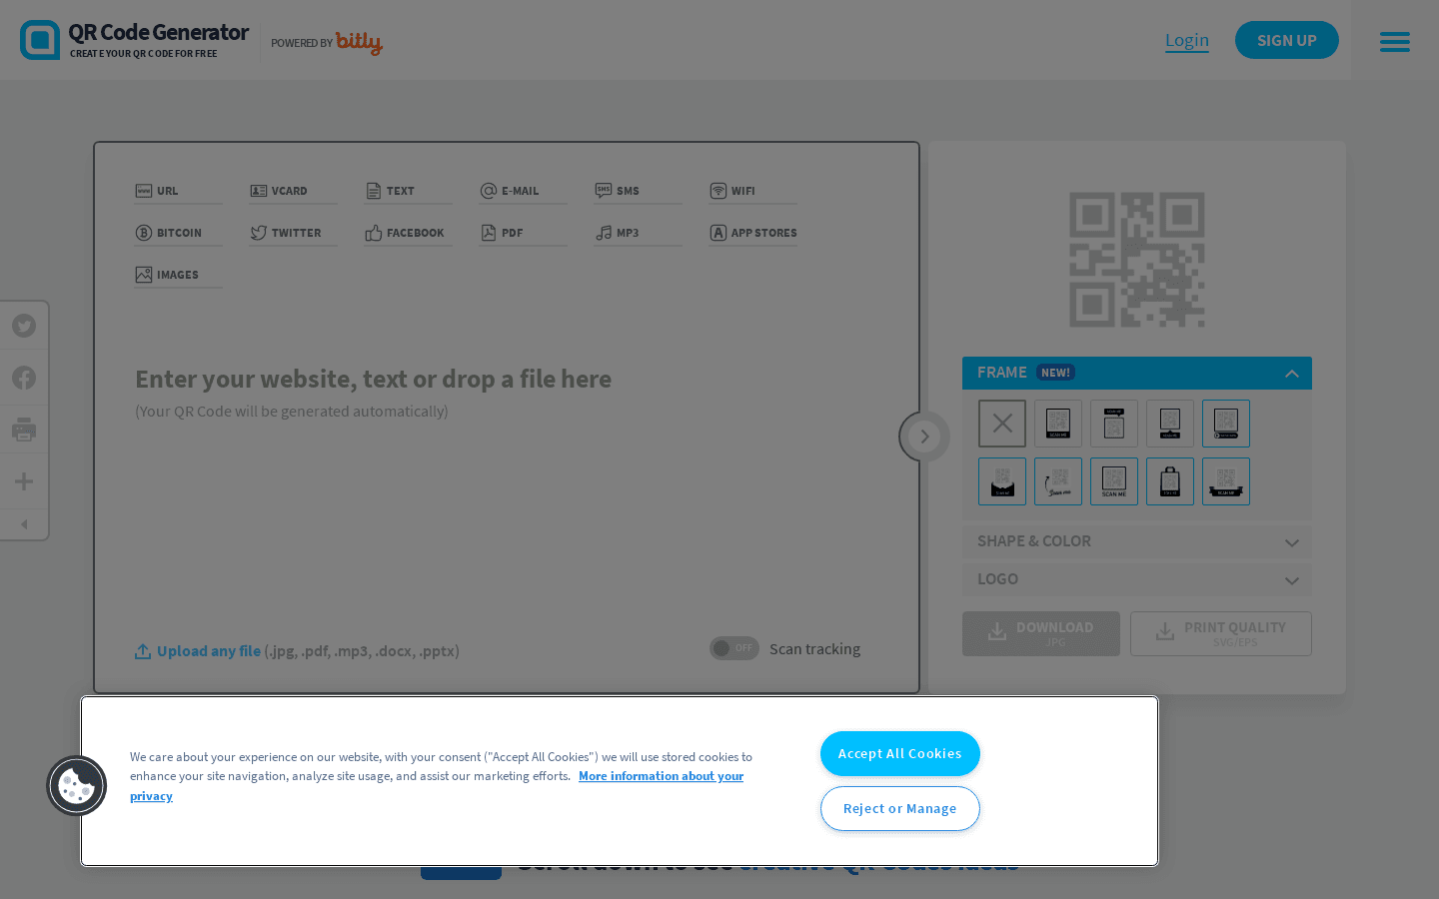Enable Scan tracking
This screenshot has height=899, width=1439.
733,647
